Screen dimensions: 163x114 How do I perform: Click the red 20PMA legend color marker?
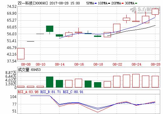pyautogui.click(x=123, y=3)
